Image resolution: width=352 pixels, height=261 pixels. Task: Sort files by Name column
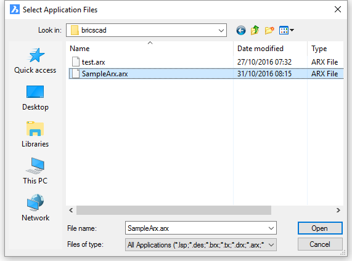click(150, 49)
